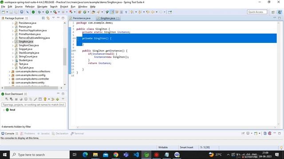Click the New Java Class green icon
Image resolution: width=284 pixels, height=159 pixels.
(85, 12)
